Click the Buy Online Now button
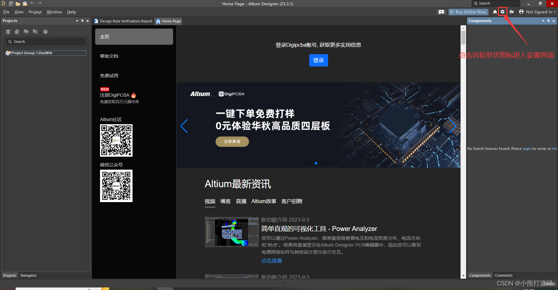This screenshot has height=290, width=558. pyautogui.click(x=468, y=12)
